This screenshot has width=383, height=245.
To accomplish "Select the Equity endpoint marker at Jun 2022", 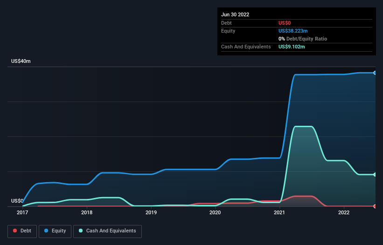I will (375, 73).
